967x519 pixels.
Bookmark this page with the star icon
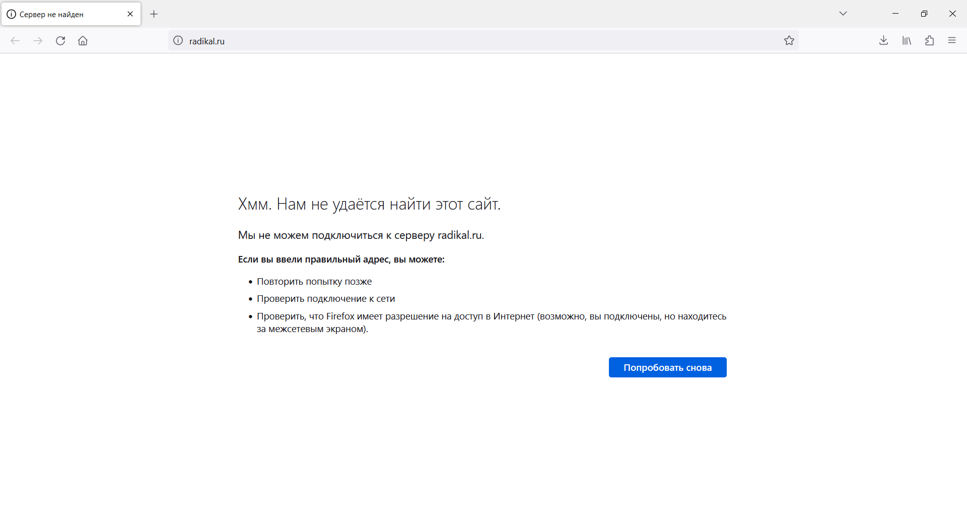[x=789, y=41]
